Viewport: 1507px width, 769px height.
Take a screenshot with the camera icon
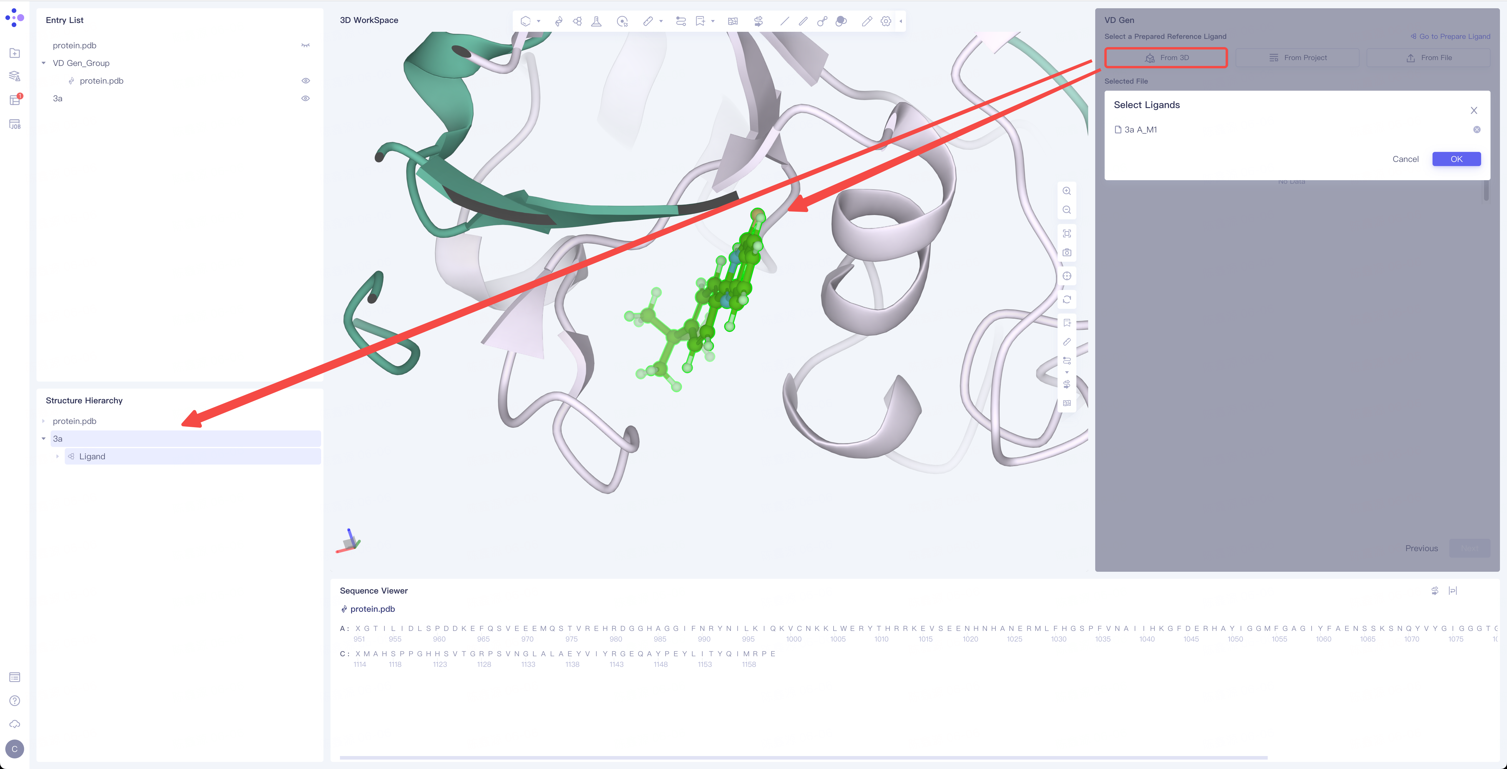[x=1066, y=252]
